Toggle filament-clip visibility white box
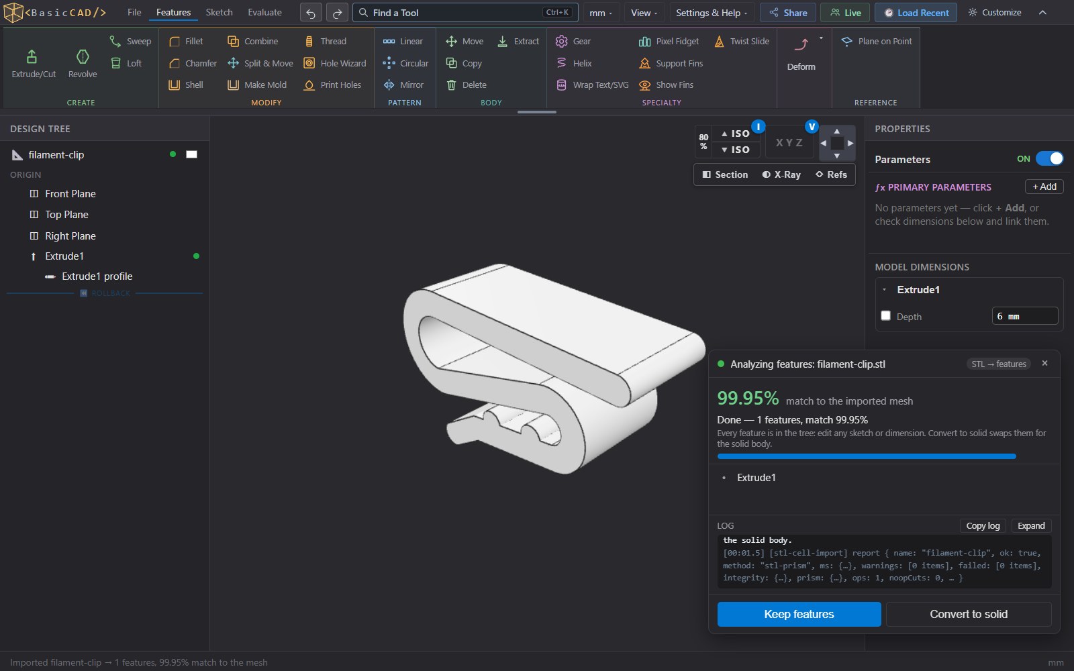The image size is (1074, 671). coord(191,154)
